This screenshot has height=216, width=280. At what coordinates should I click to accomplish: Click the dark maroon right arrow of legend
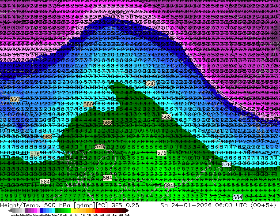click(127, 210)
